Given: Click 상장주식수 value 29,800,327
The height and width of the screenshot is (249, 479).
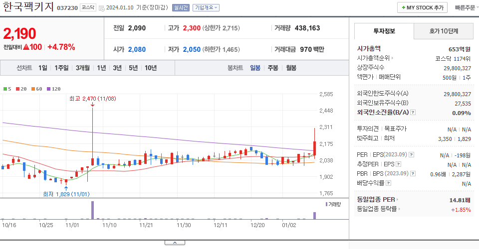Looking at the screenshot, I should click(458, 68).
